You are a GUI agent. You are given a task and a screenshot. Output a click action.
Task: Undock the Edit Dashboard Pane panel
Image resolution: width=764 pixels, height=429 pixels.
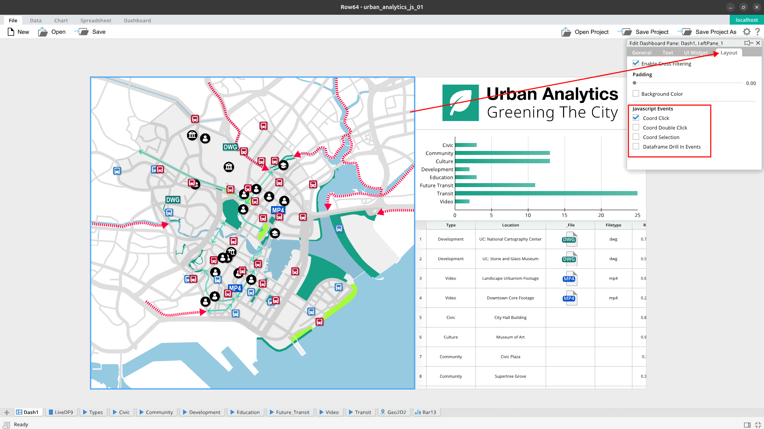(748, 43)
